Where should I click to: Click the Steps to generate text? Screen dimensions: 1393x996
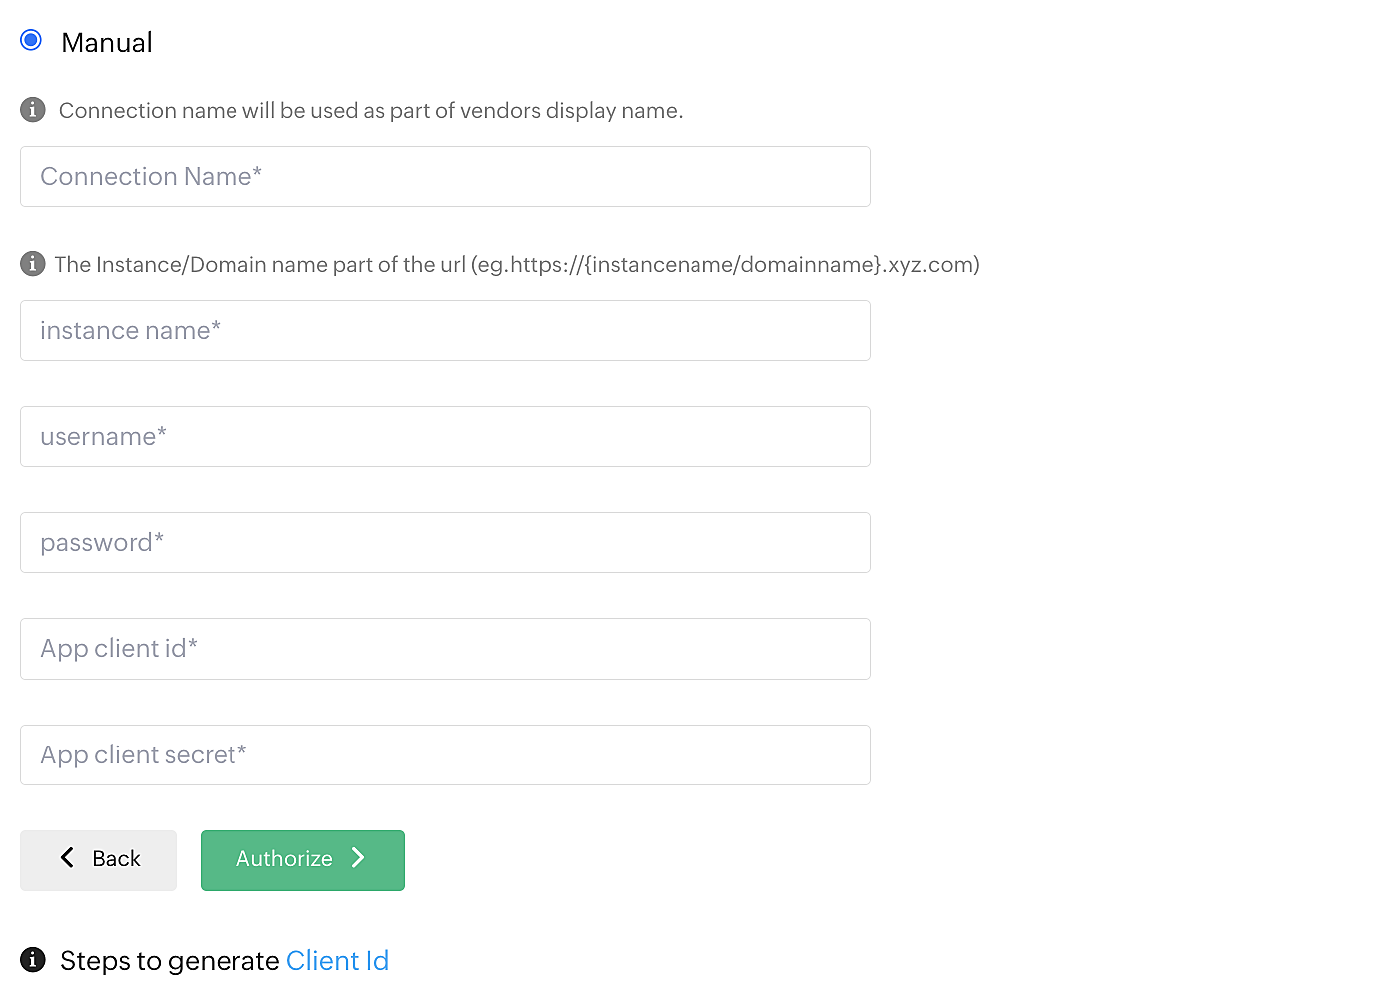pos(170,960)
